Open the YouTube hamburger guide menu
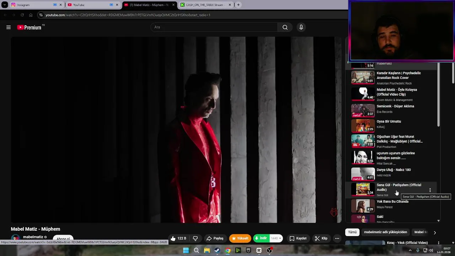 [x=9, y=27]
